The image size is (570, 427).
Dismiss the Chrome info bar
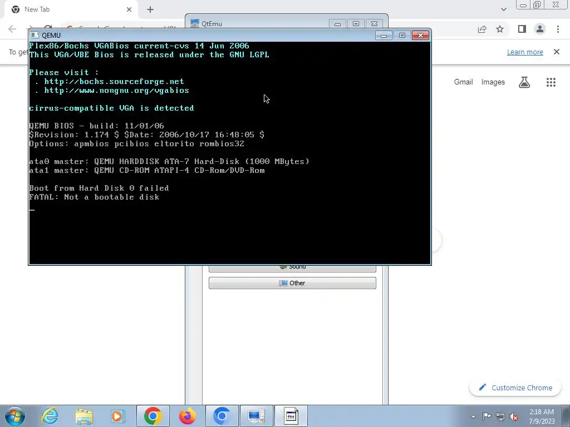point(556,52)
